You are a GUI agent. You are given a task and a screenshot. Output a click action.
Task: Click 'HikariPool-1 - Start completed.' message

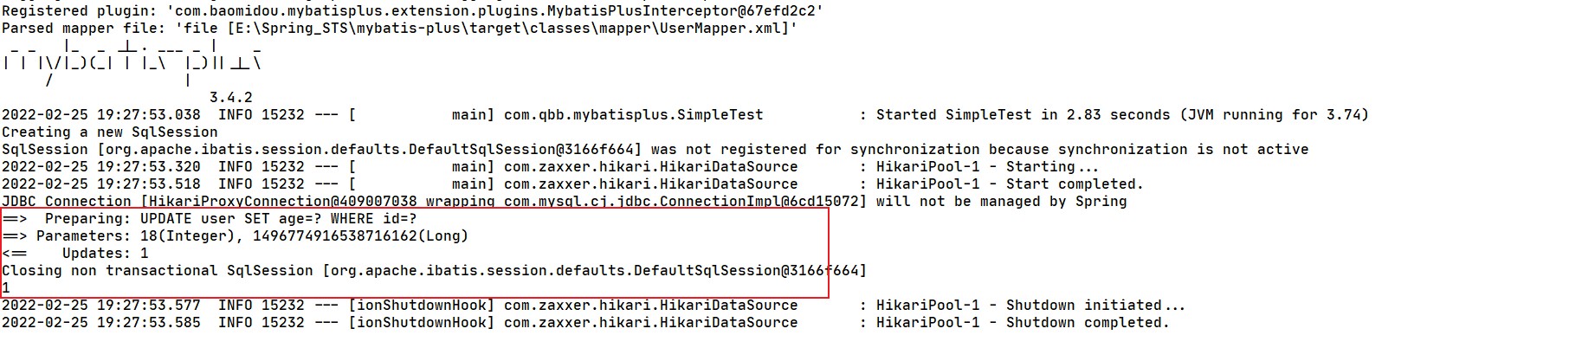pyautogui.click(x=1009, y=184)
